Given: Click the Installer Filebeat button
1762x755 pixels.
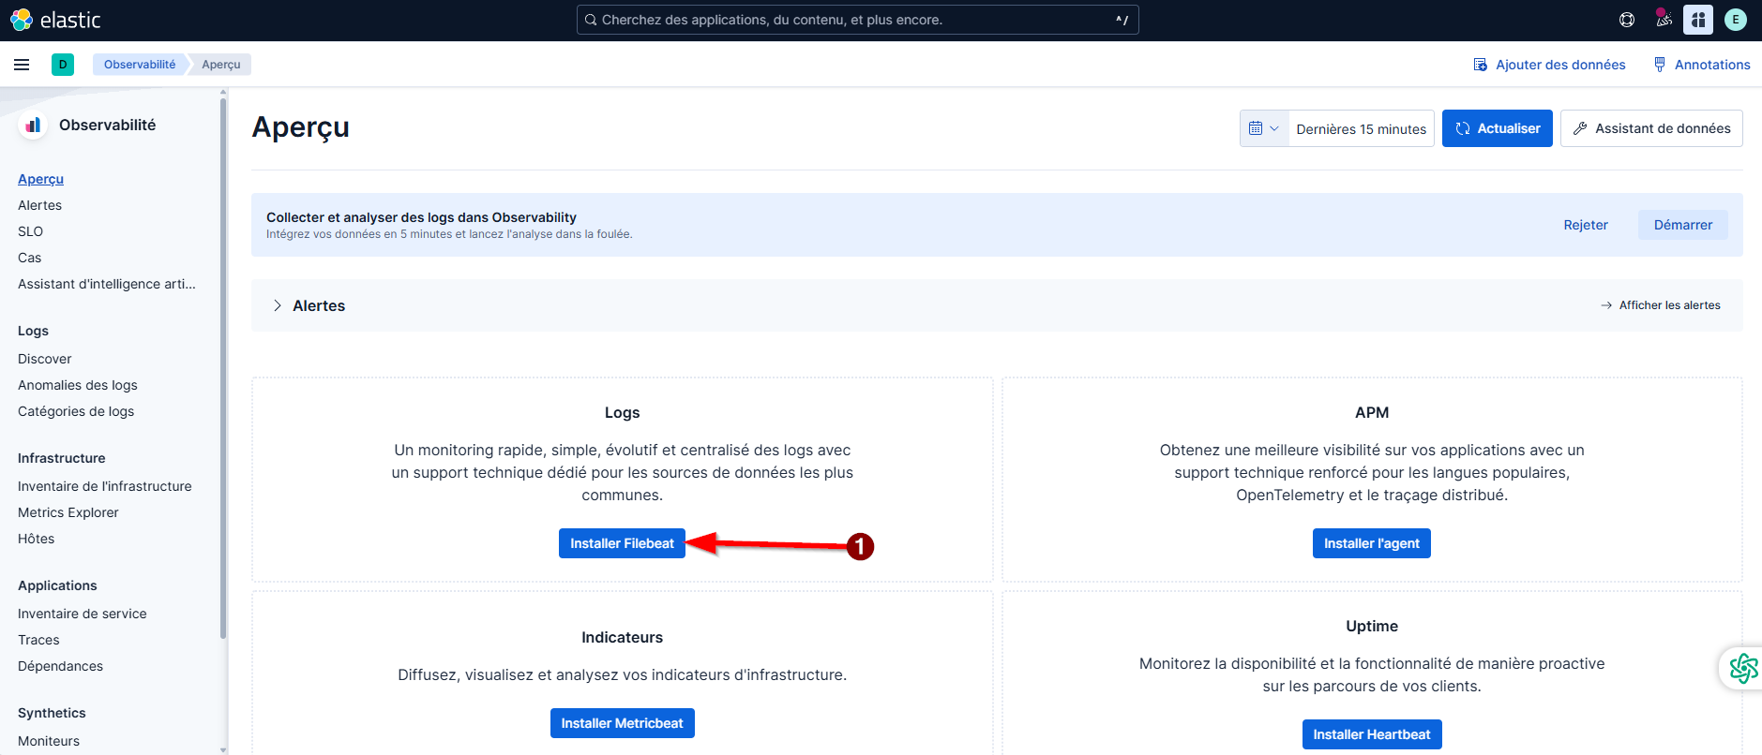Looking at the screenshot, I should 622,543.
